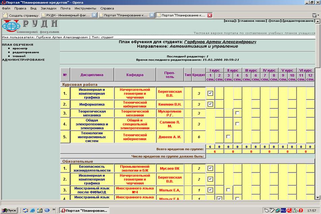
Task: Open the closed tabs trash dropdown
Action: (315, 15)
